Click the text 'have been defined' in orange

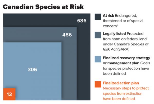(119, 99)
